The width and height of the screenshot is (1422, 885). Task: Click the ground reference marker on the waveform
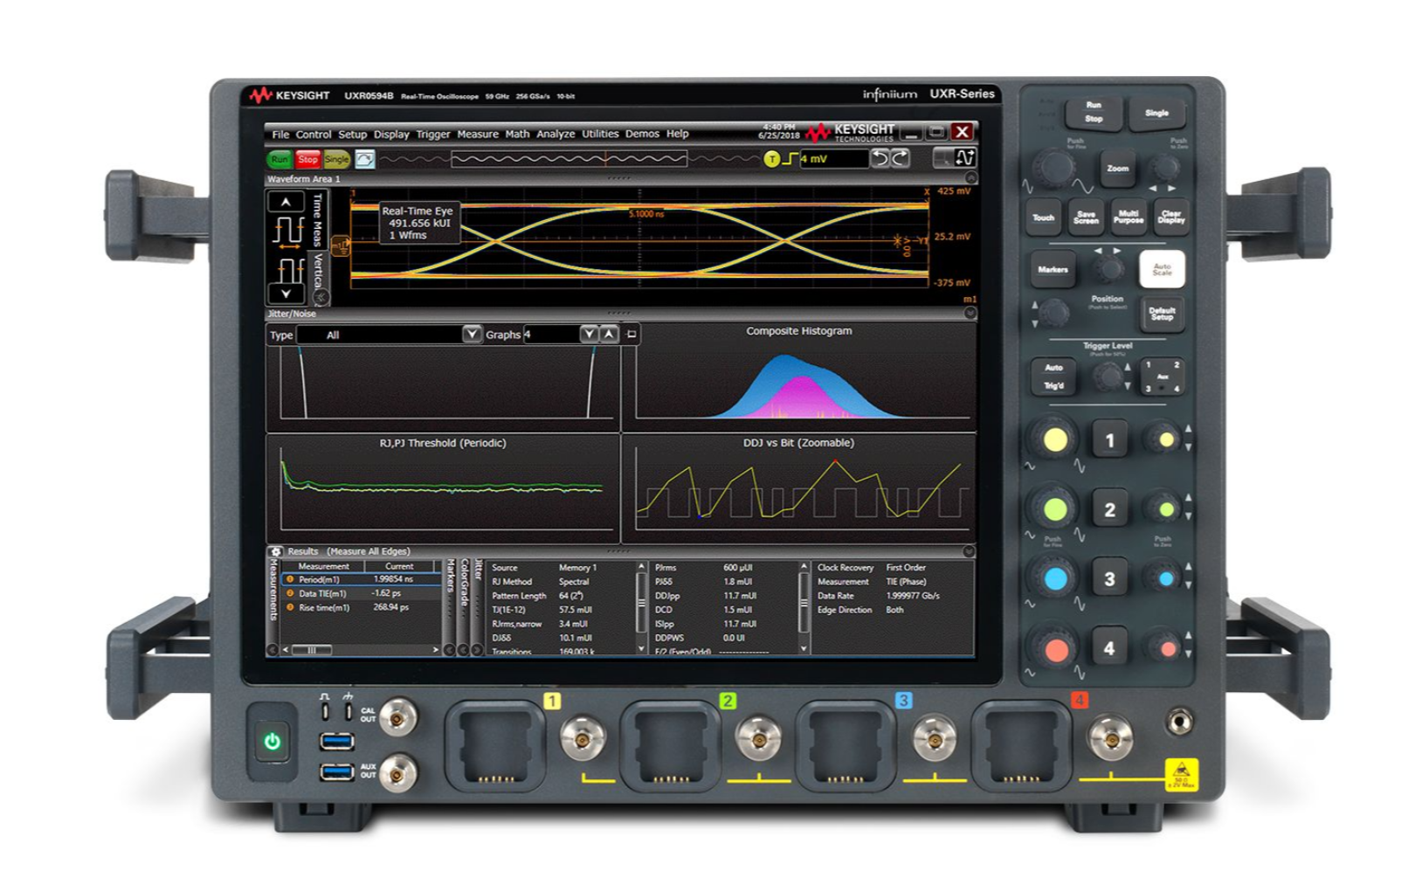pos(340,246)
